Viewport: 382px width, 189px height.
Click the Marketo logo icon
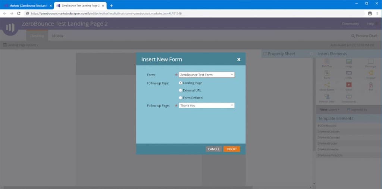click(10, 28)
